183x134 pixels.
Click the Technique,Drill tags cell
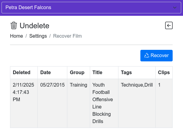pos(137,85)
